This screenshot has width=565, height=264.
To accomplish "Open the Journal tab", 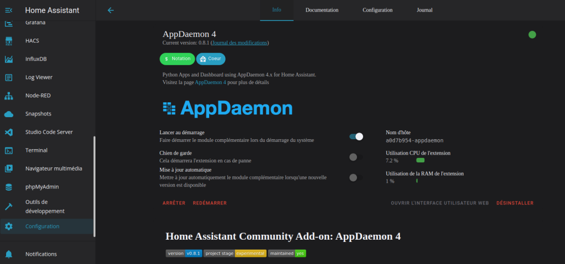I will pyautogui.click(x=424, y=10).
